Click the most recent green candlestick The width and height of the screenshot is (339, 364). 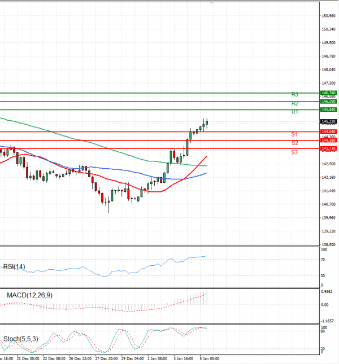(x=207, y=123)
